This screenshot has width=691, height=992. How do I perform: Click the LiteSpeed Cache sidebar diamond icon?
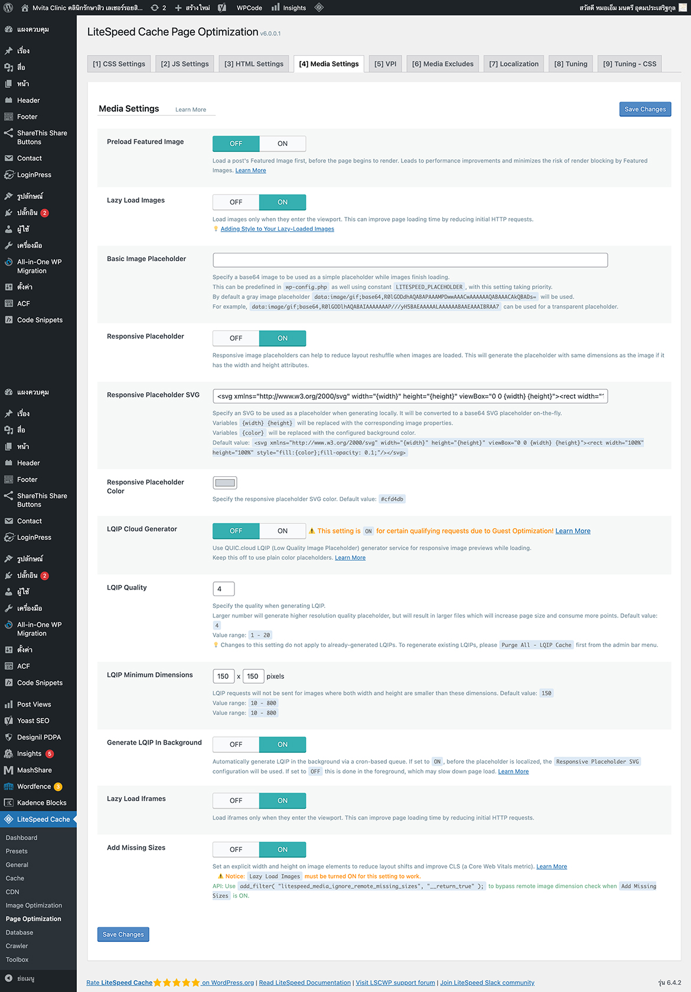8,819
